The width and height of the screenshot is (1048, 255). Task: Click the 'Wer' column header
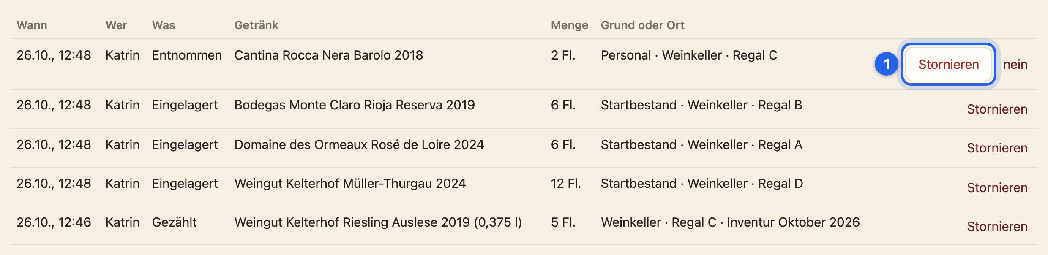click(116, 25)
